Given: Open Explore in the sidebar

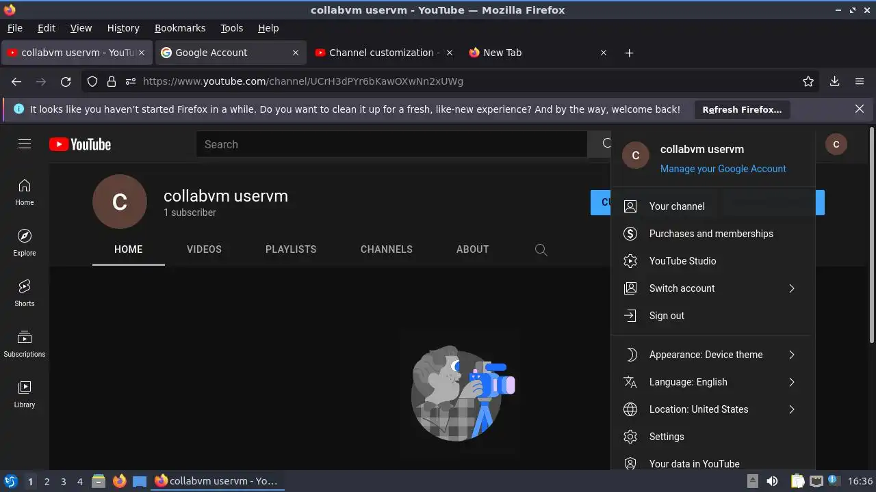Looking at the screenshot, I should tap(25, 243).
